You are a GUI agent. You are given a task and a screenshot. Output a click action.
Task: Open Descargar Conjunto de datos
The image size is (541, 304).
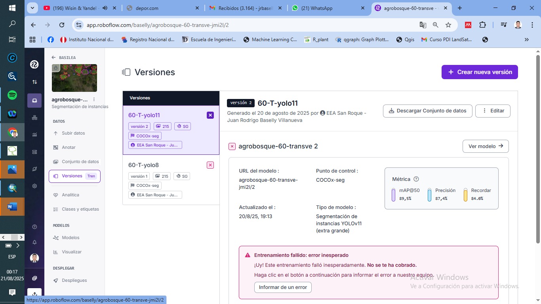pos(427,111)
